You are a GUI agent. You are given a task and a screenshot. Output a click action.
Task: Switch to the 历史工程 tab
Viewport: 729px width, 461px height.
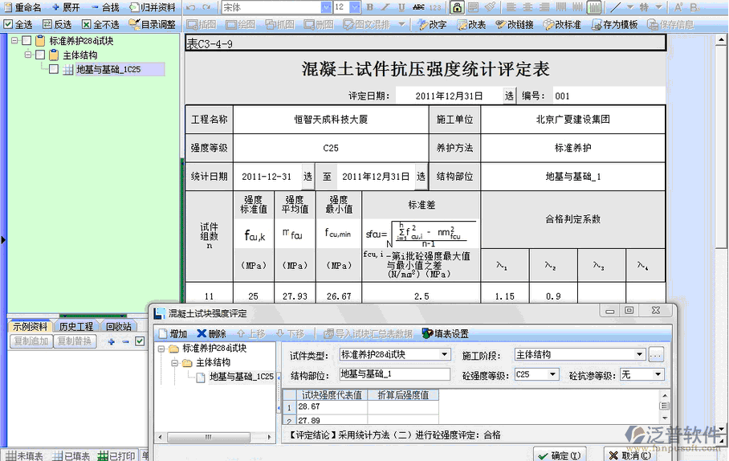click(x=76, y=327)
